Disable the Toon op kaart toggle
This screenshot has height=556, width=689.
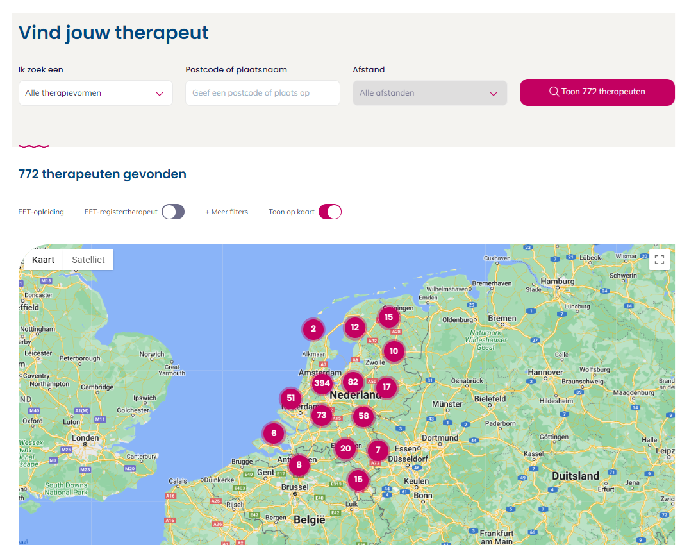pos(330,212)
